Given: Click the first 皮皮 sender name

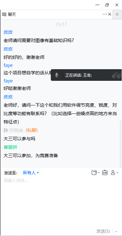Looking at the screenshot, I should pyautogui.click(x=8, y=32).
